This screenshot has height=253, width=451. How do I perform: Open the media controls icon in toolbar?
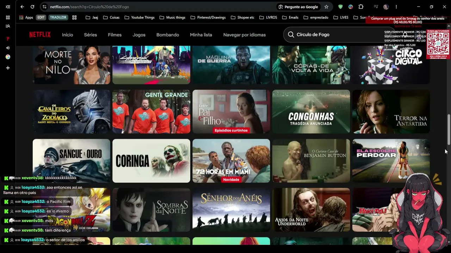(376, 7)
